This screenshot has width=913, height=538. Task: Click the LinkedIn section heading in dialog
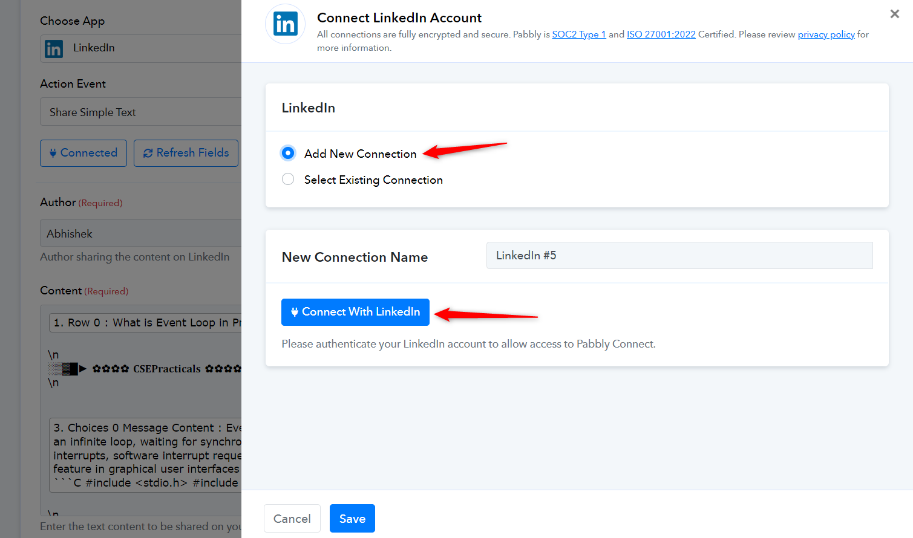coord(309,108)
